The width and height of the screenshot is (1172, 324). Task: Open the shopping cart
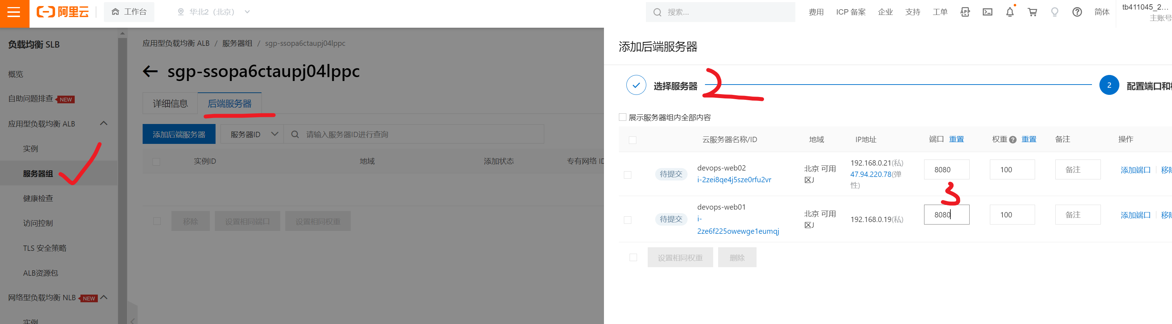click(x=1032, y=12)
